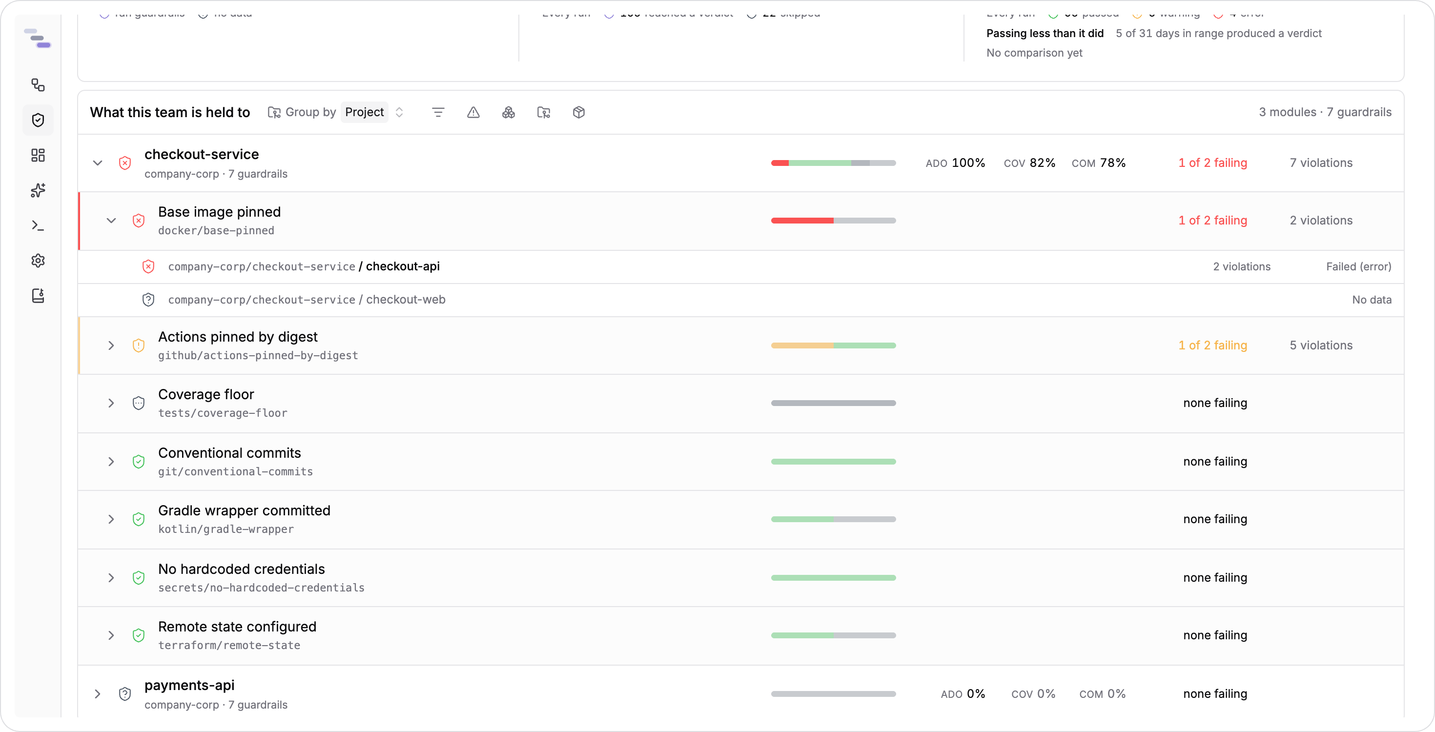
Task: Click the 'Failed (error)' status text
Action: point(1359,267)
